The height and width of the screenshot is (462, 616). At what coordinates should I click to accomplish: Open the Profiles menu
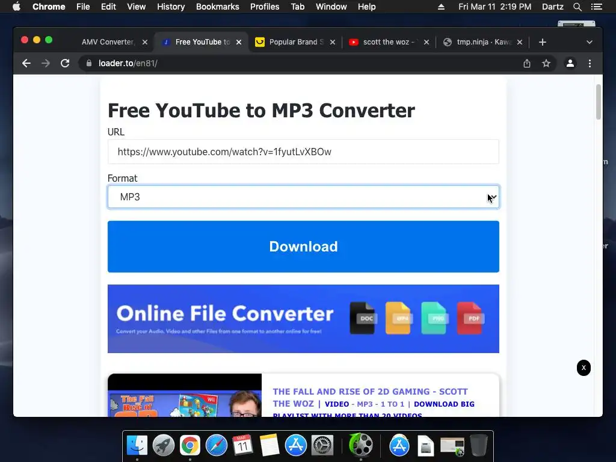[265, 7]
